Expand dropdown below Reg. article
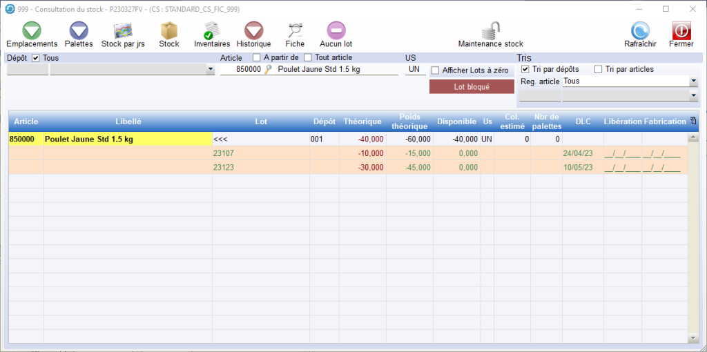This screenshot has width=707, height=352. pyautogui.click(x=693, y=96)
